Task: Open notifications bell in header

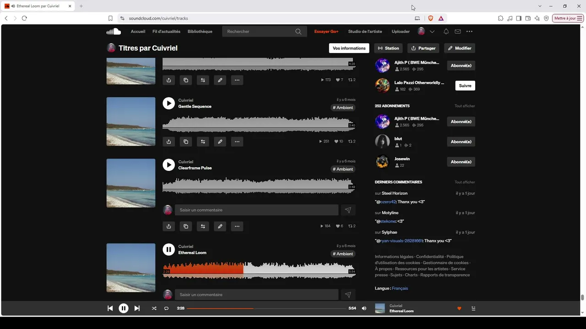Action: pyautogui.click(x=446, y=32)
